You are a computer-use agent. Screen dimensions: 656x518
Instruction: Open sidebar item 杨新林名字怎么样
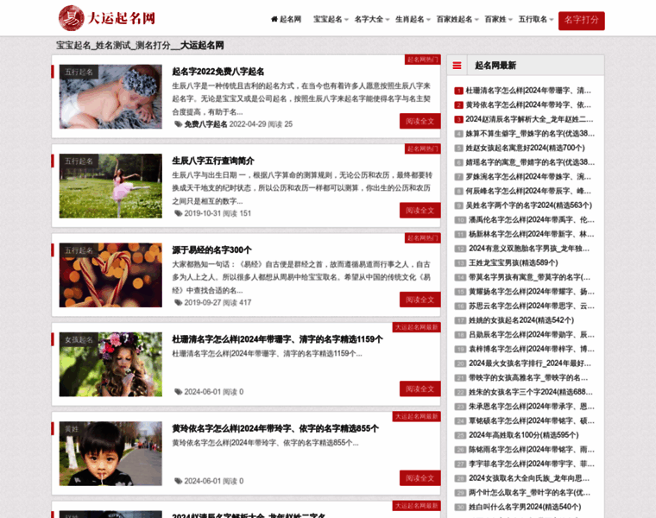[x=532, y=234]
